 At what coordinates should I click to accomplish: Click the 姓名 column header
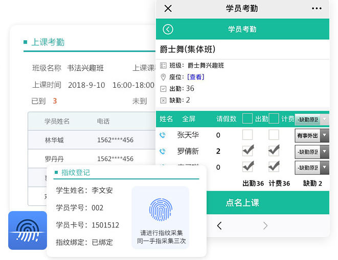click(x=166, y=119)
